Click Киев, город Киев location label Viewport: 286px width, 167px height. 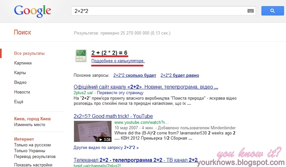click(x=32, y=119)
